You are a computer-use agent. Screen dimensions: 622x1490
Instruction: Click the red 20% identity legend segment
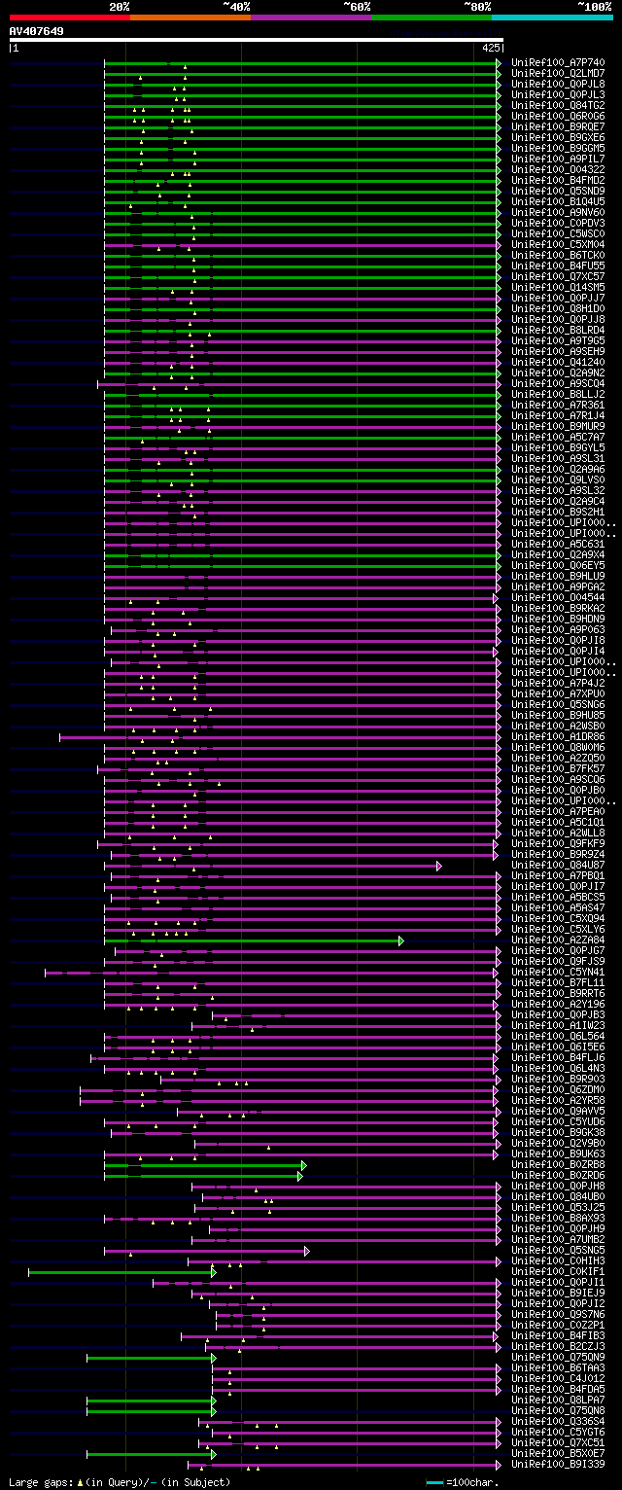(69, 18)
